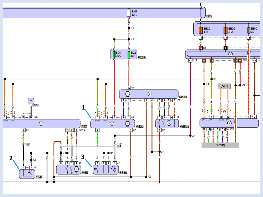Select the R20 component label

pyautogui.click(x=36, y=105)
